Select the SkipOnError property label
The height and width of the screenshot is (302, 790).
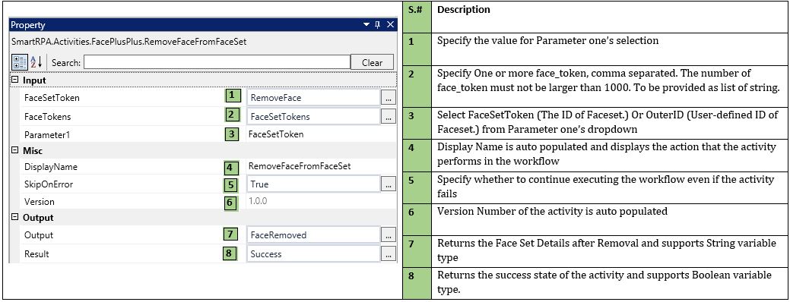coord(49,184)
